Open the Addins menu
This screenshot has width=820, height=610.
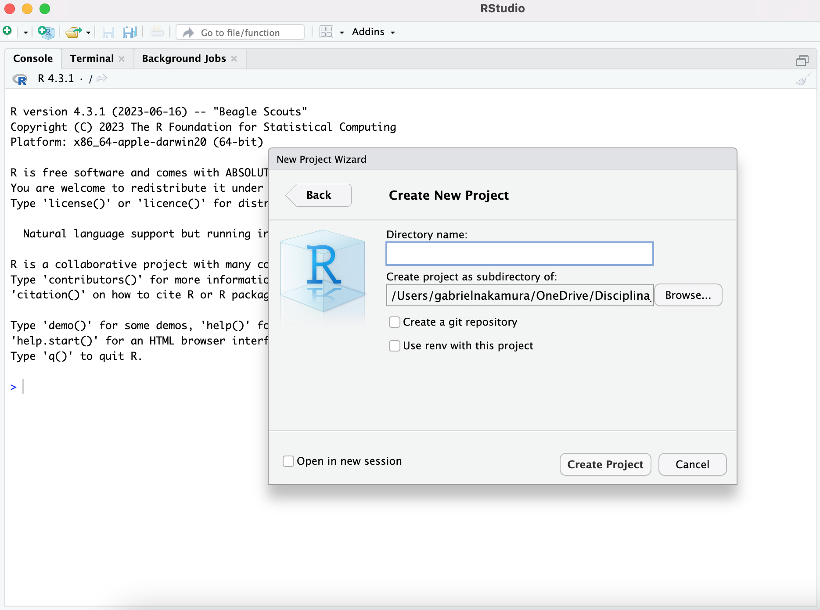tap(374, 32)
